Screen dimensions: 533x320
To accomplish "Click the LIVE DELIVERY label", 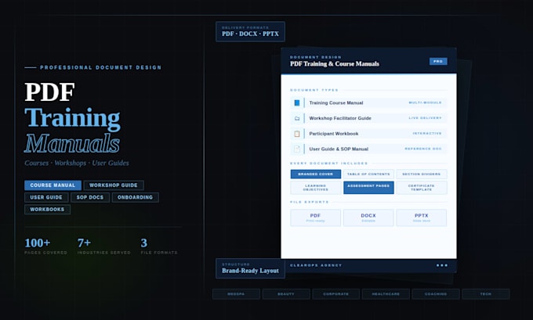I will point(425,118).
